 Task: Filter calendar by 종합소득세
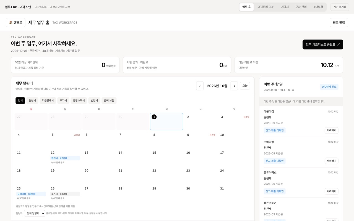79,101
